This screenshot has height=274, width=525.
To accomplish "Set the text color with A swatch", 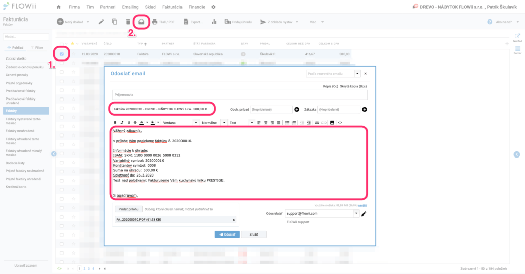I will (142, 123).
